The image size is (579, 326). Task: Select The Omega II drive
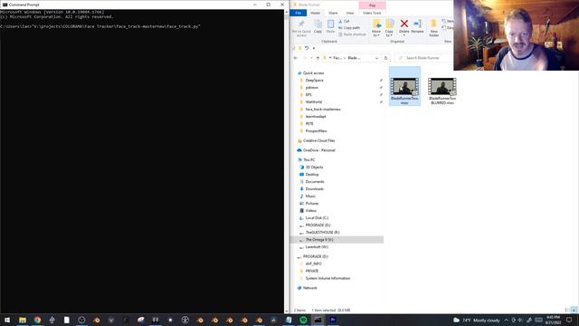point(318,240)
